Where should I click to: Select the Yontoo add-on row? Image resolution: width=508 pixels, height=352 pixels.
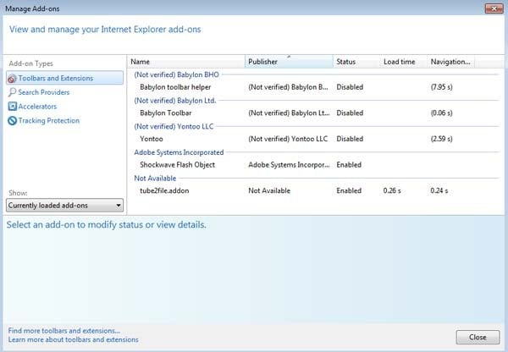tap(312, 139)
